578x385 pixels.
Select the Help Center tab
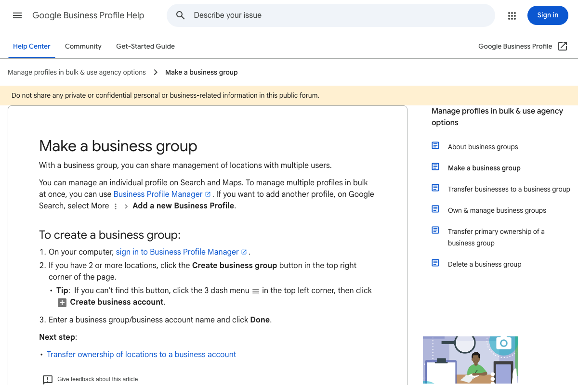pos(32,46)
